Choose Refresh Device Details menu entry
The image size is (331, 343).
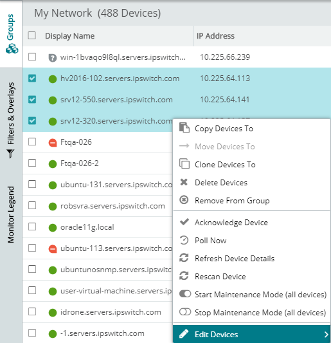click(x=251, y=258)
